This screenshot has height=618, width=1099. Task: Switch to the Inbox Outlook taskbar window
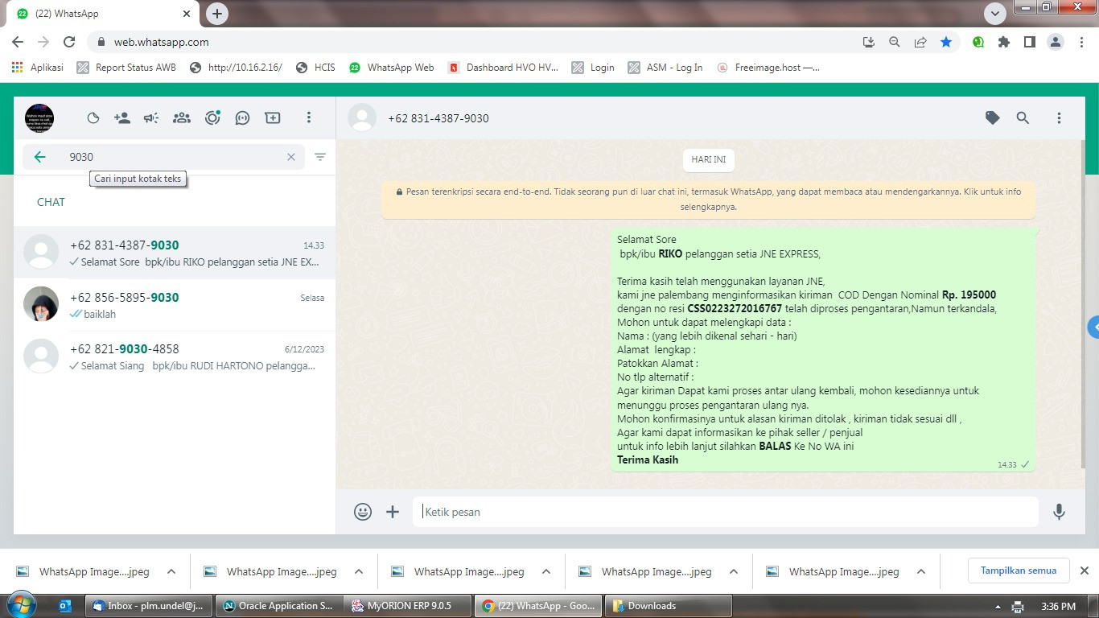pyautogui.click(x=148, y=606)
